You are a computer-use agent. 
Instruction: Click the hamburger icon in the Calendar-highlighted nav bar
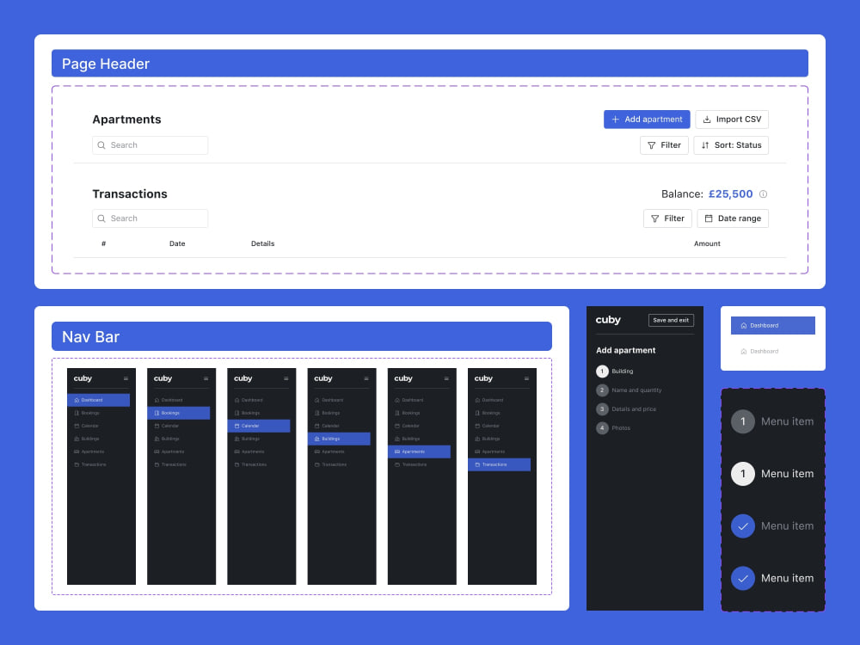point(286,378)
